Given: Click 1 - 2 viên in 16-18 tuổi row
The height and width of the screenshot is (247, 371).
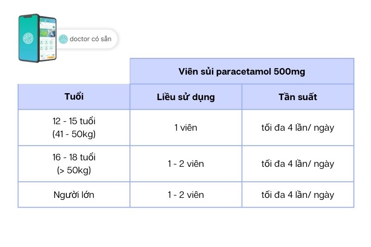Looking at the screenshot, I should point(185,164).
